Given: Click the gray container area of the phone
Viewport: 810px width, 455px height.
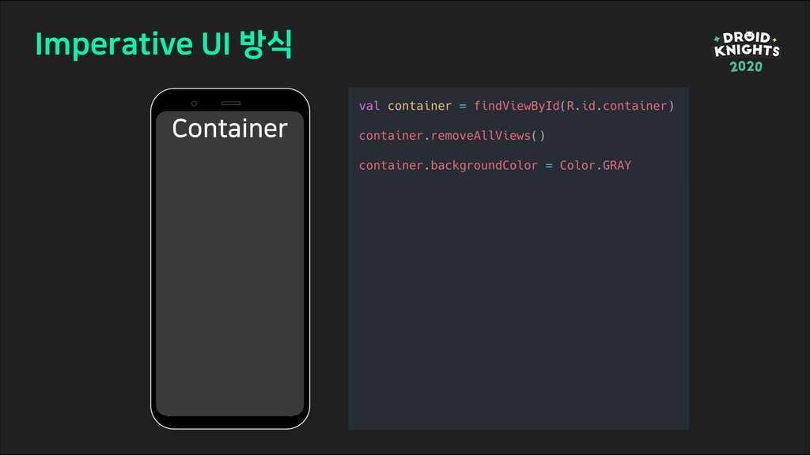Looking at the screenshot, I should pos(229,276).
